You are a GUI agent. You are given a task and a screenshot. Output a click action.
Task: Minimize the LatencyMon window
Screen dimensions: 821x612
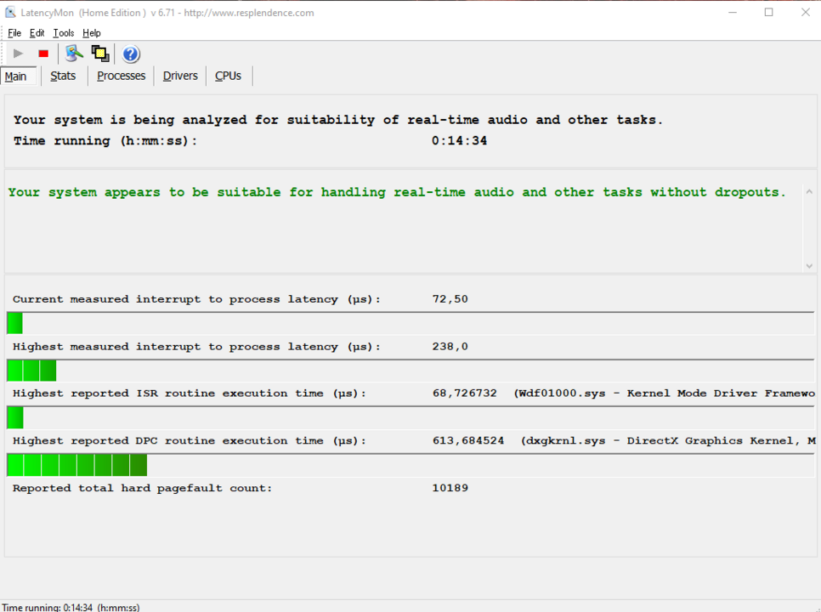point(733,12)
